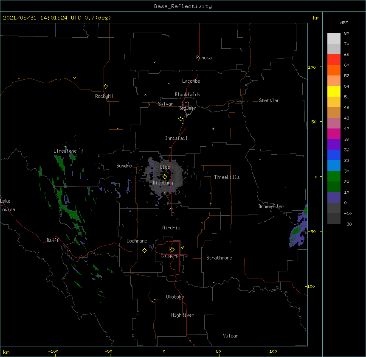The image size is (366, 357).
Task: Click the yellow diamond marker above Calgary label
Action: 172,250
